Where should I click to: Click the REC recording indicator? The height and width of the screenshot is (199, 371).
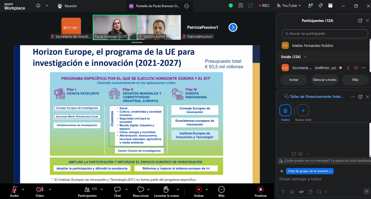coord(264,6)
